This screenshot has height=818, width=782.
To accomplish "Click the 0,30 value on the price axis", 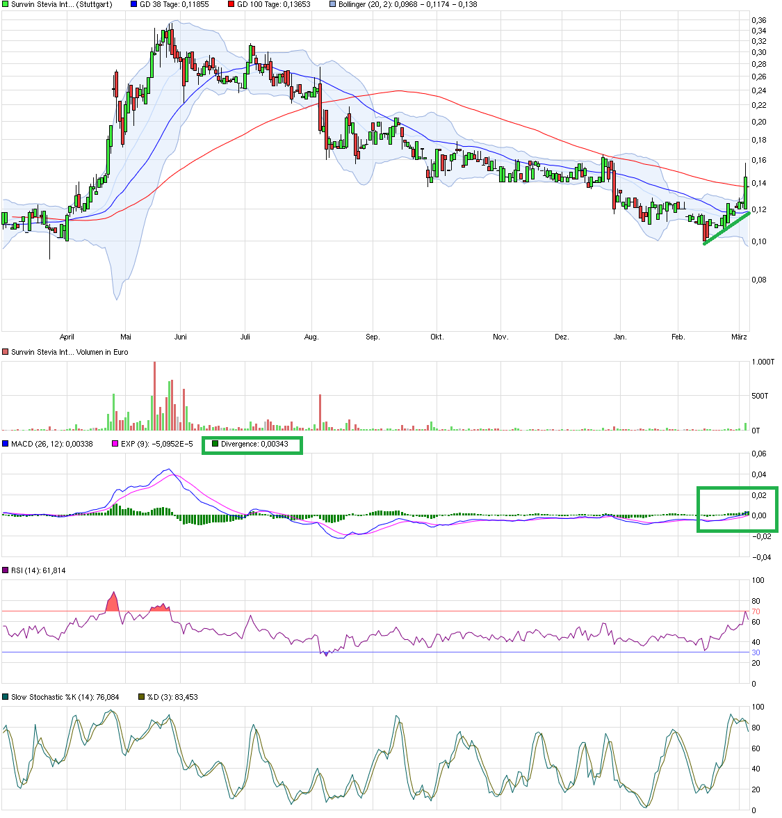I will [759, 52].
